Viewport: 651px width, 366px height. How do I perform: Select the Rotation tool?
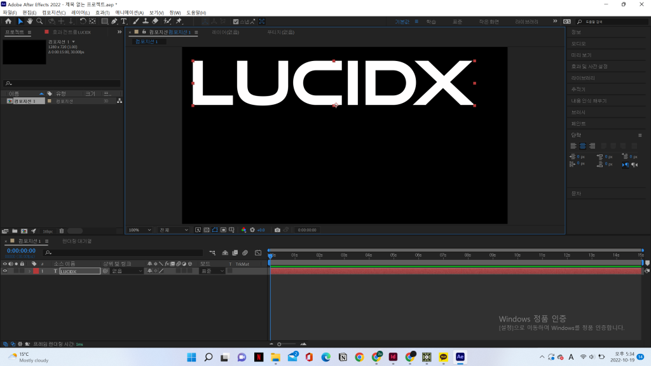point(83,21)
